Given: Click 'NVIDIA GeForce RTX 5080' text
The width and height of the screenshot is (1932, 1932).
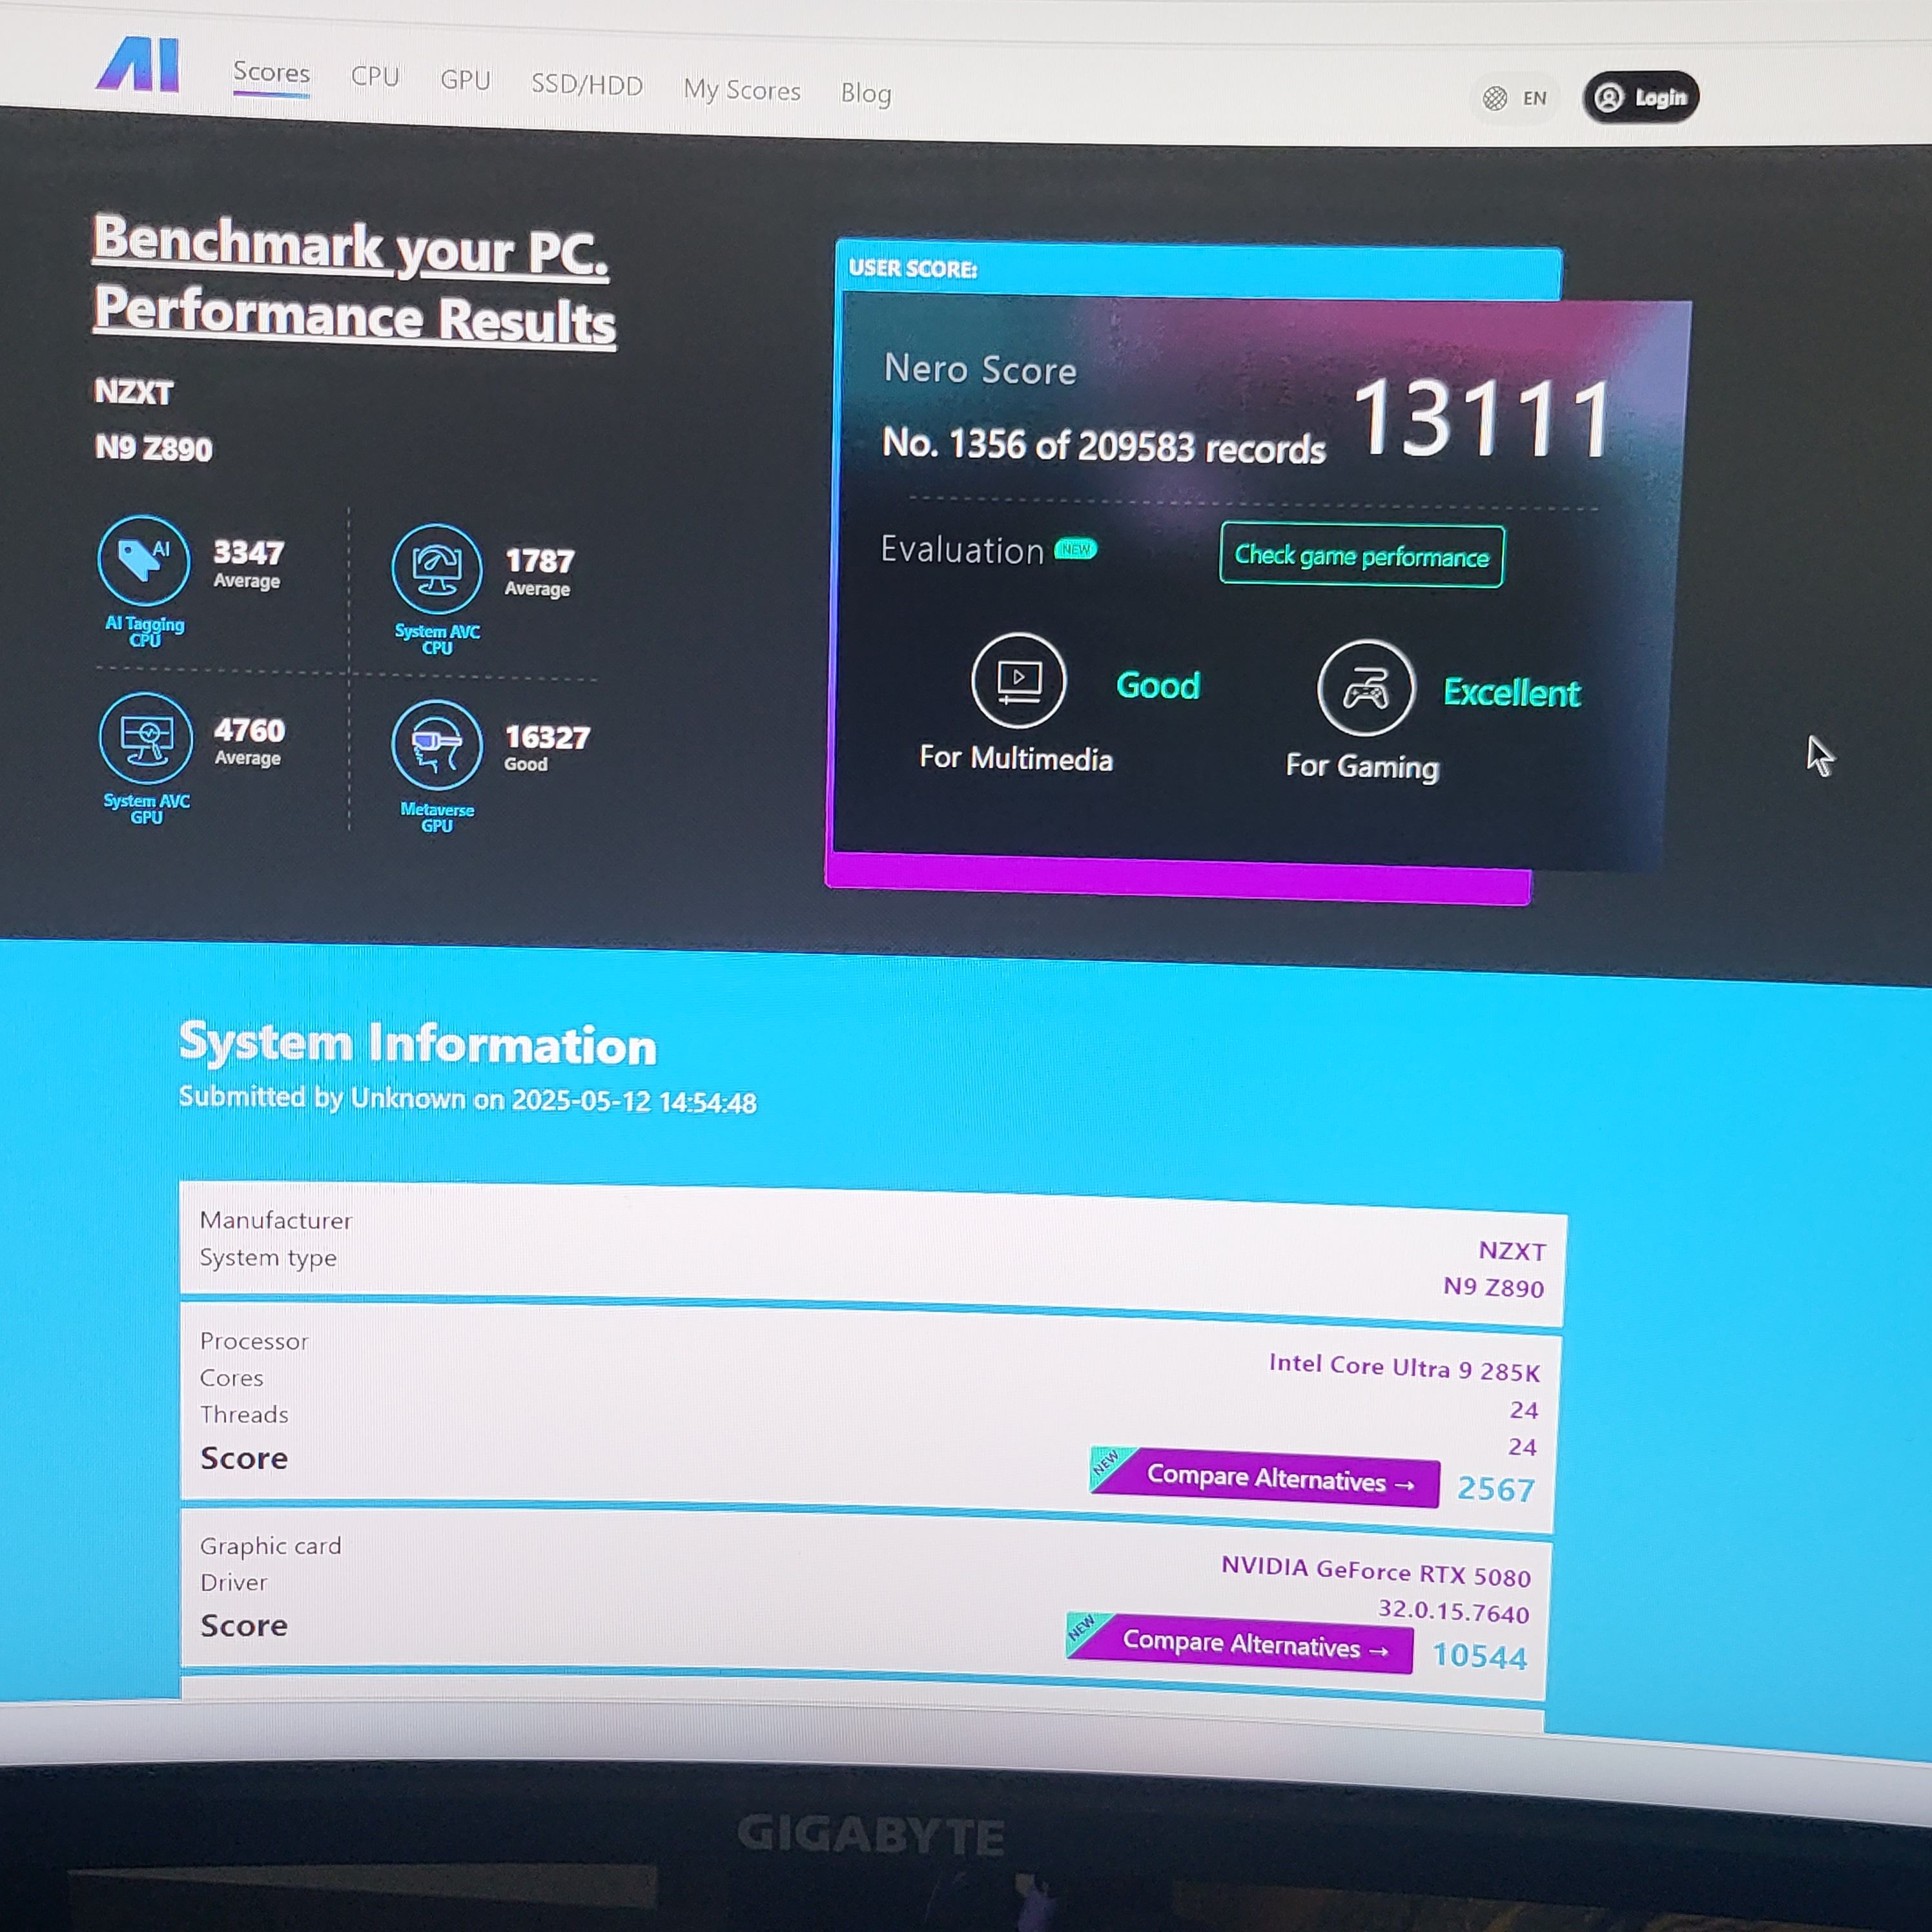Looking at the screenshot, I should tap(1376, 1571).
